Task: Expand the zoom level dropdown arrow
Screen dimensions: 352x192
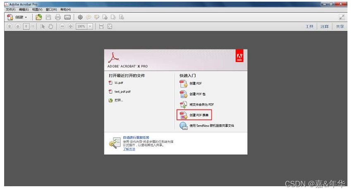Action: point(90,26)
